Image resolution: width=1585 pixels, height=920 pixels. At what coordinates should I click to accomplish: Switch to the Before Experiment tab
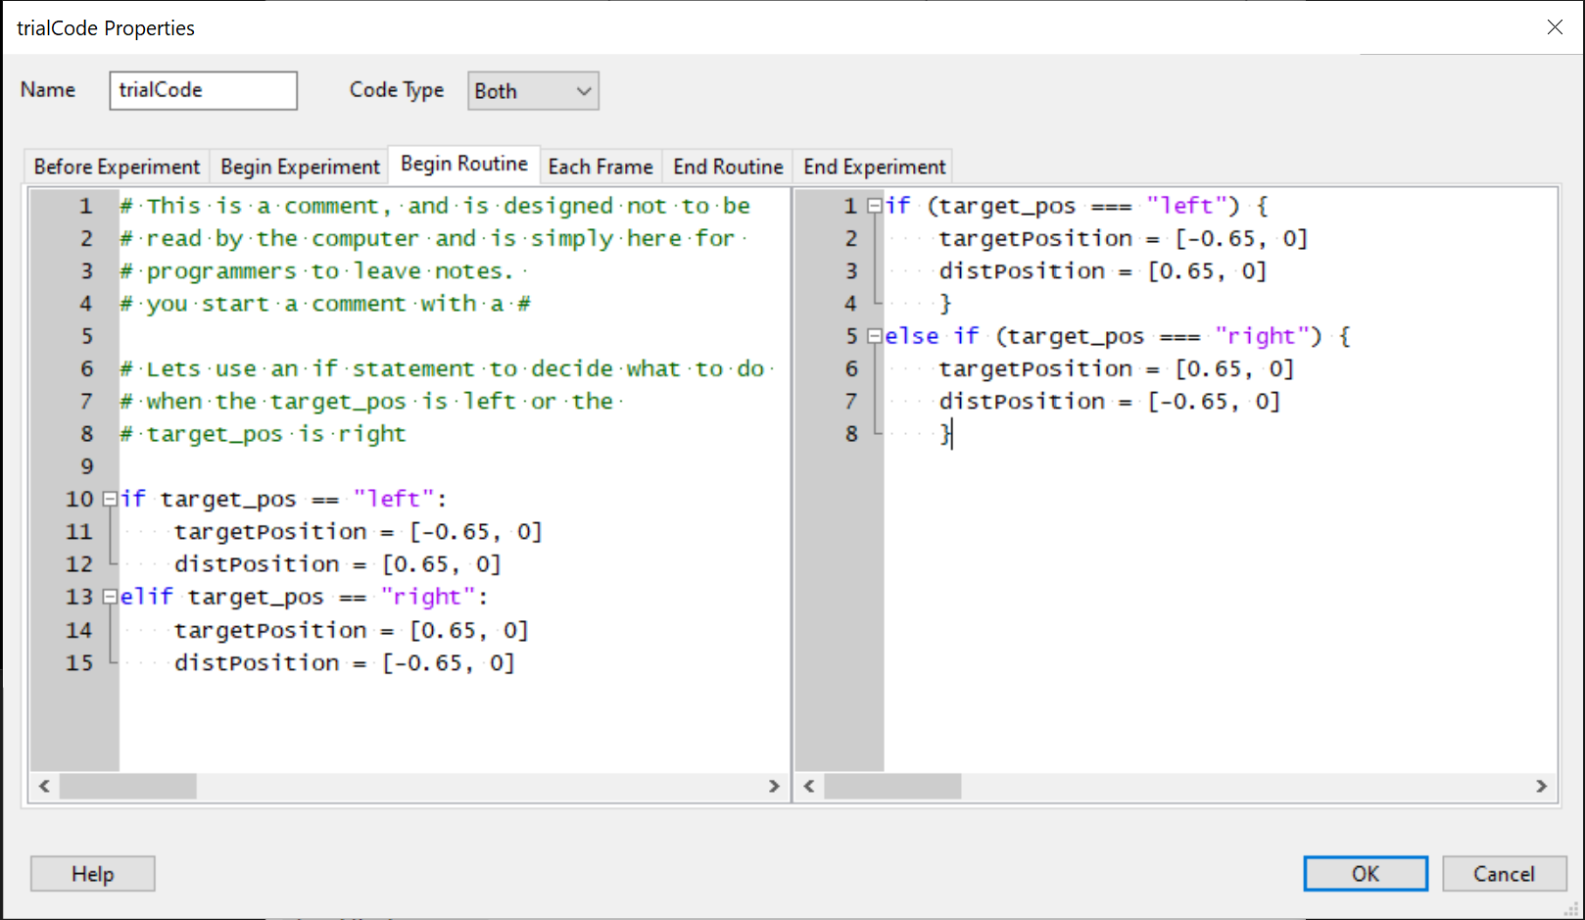117,167
